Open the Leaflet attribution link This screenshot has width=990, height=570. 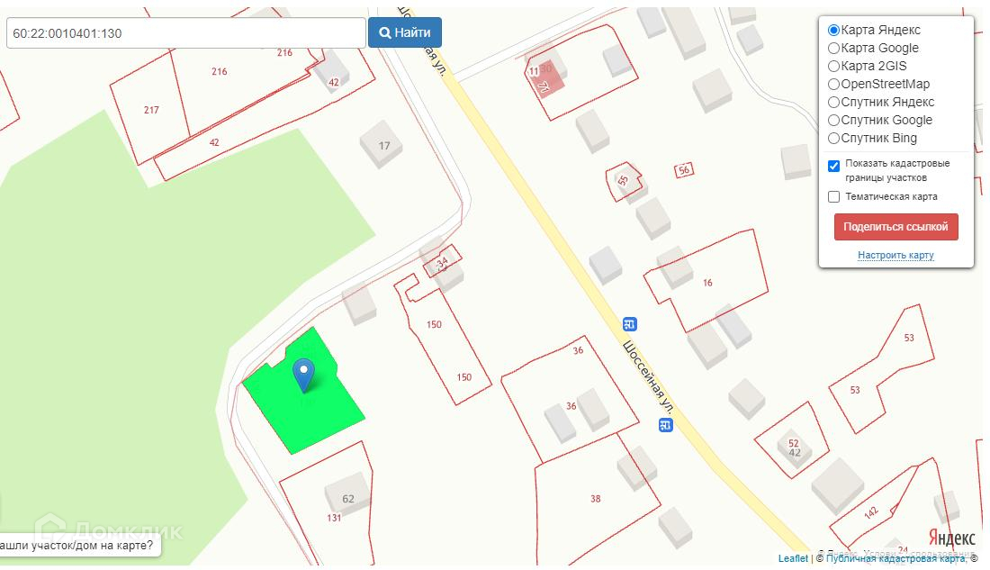(x=792, y=558)
